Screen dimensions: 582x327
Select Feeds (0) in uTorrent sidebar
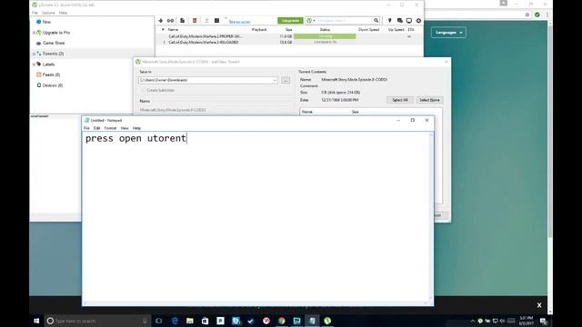point(48,74)
